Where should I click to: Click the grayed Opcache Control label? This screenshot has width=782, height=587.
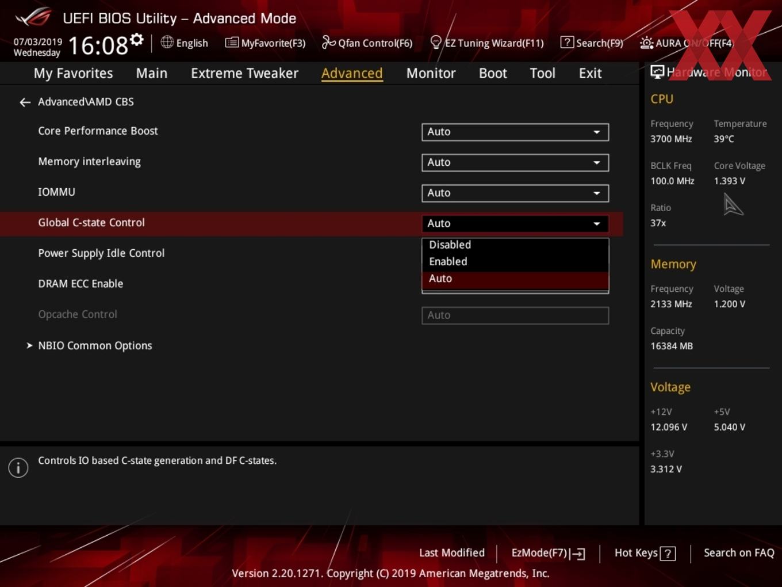[x=78, y=314]
